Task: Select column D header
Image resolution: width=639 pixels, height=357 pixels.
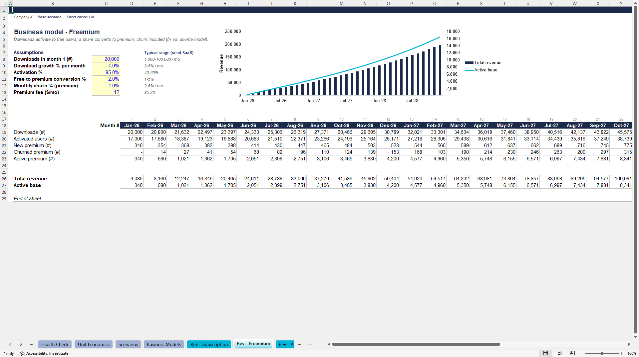Action: point(132,3)
